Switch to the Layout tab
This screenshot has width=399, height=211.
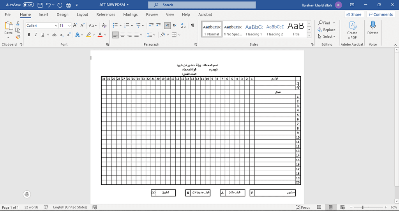click(x=82, y=14)
